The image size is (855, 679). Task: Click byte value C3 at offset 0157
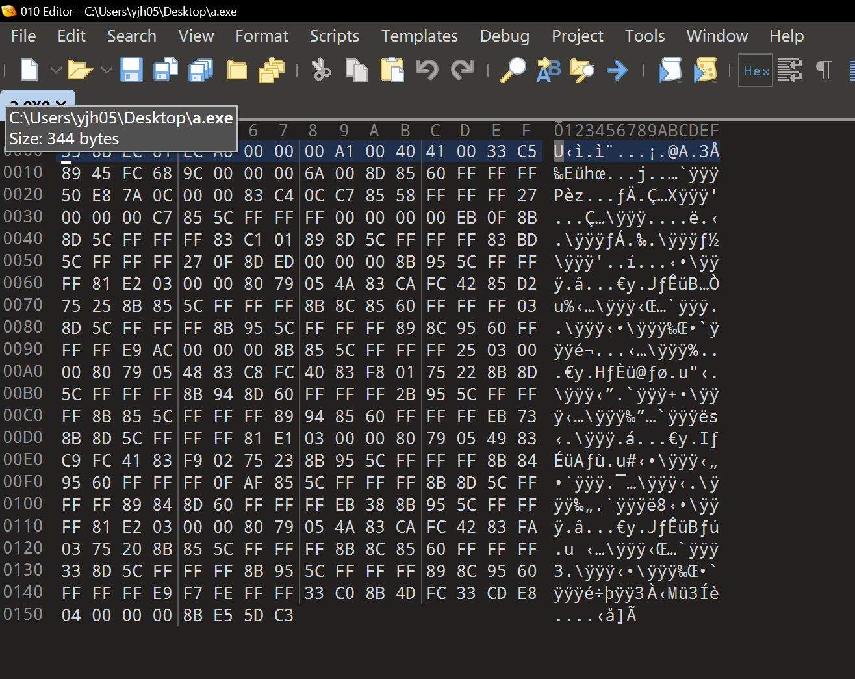pos(284,615)
